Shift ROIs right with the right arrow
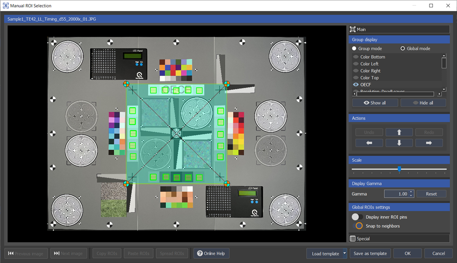The height and width of the screenshot is (263, 457). [x=429, y=143]
